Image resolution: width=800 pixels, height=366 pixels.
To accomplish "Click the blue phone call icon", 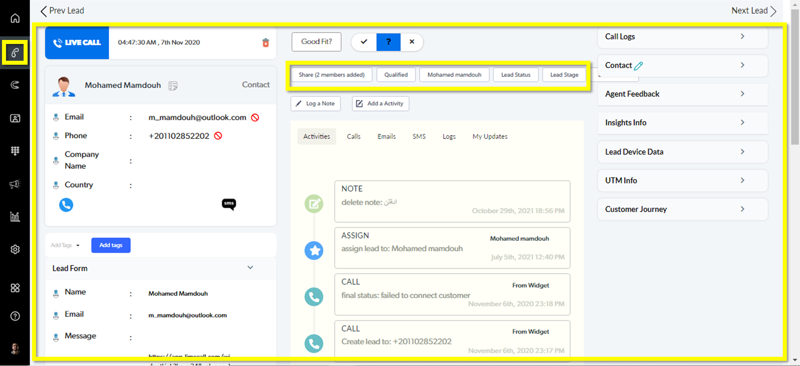I will [x=66, y=205].
